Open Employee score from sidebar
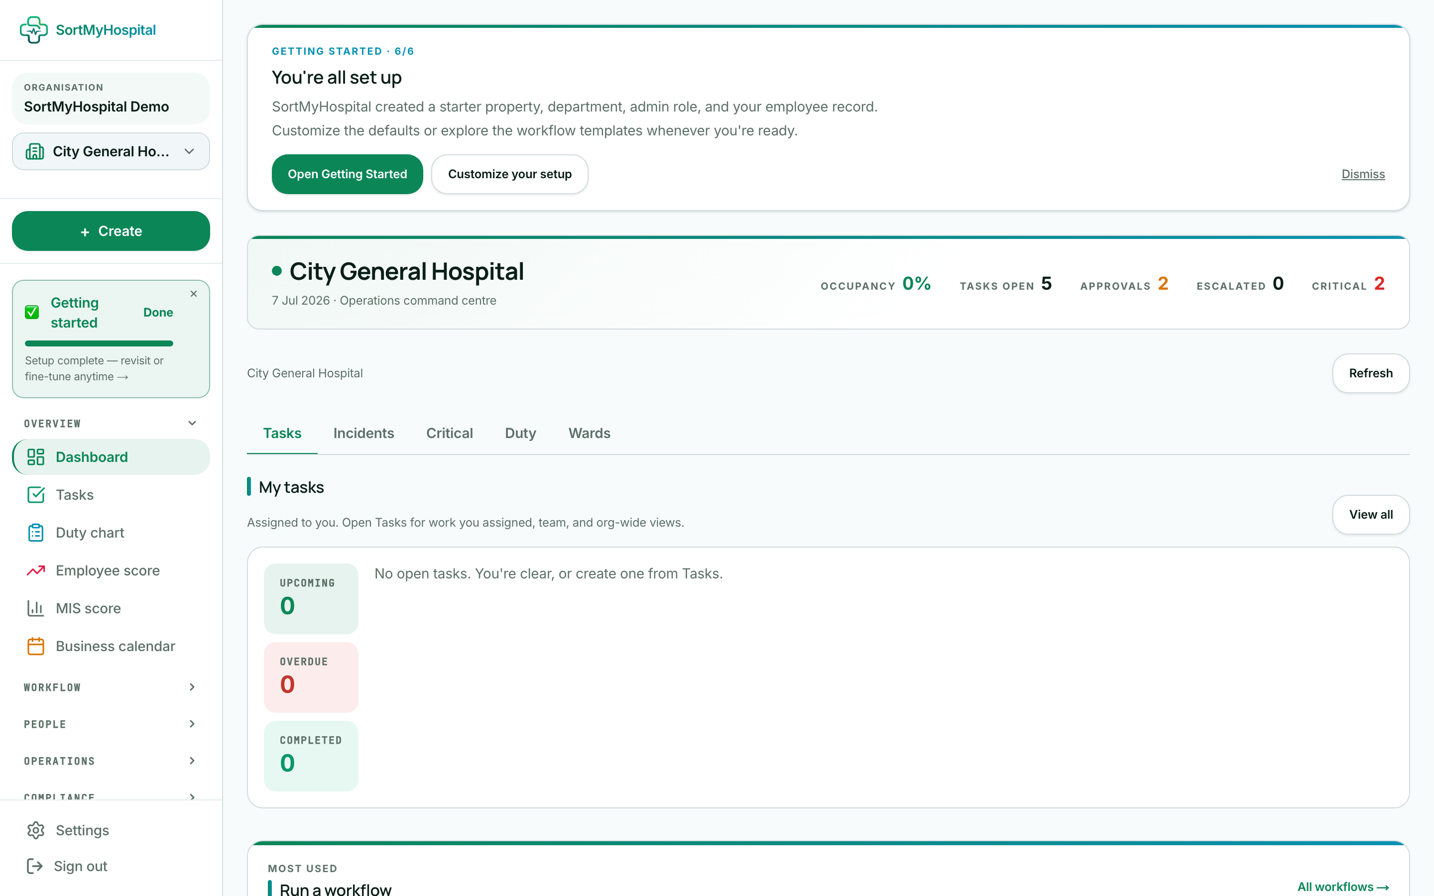Screen dimensions: 1434x896 (111, 570)
